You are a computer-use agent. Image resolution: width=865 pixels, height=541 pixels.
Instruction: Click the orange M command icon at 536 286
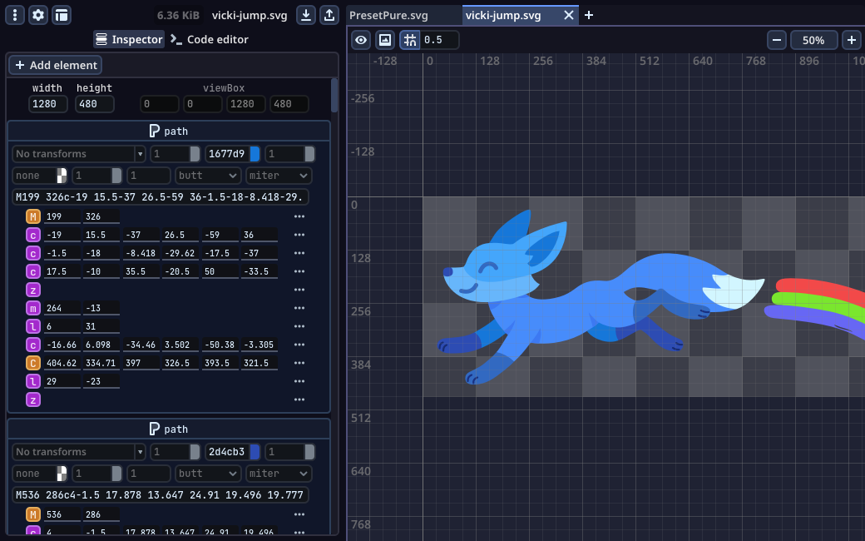pos(33,514)
